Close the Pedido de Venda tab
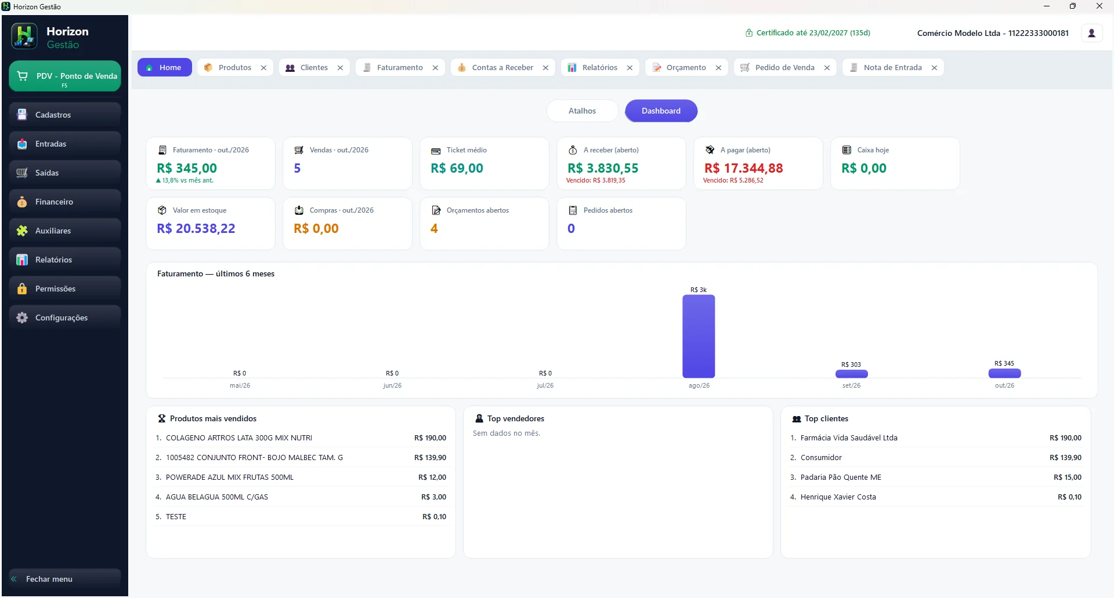 click(x=827, y=68)
